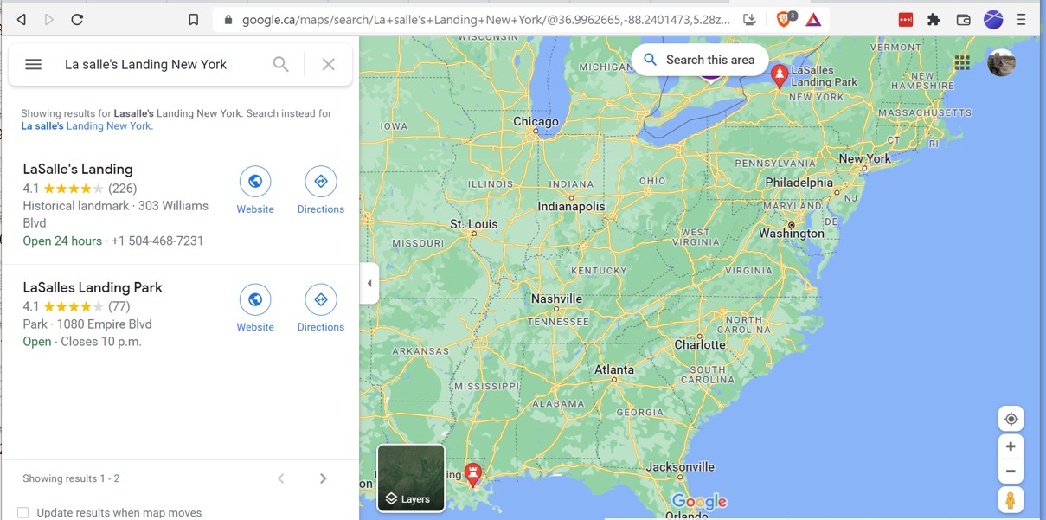1046x520 pixels.
Task: Click the Jacksonville city label
Action: 680,467
